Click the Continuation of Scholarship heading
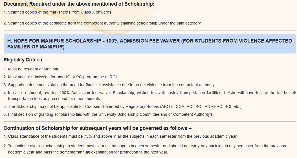Image resolution: width=297 pixels, height=158 pixels. pos(98,128)
